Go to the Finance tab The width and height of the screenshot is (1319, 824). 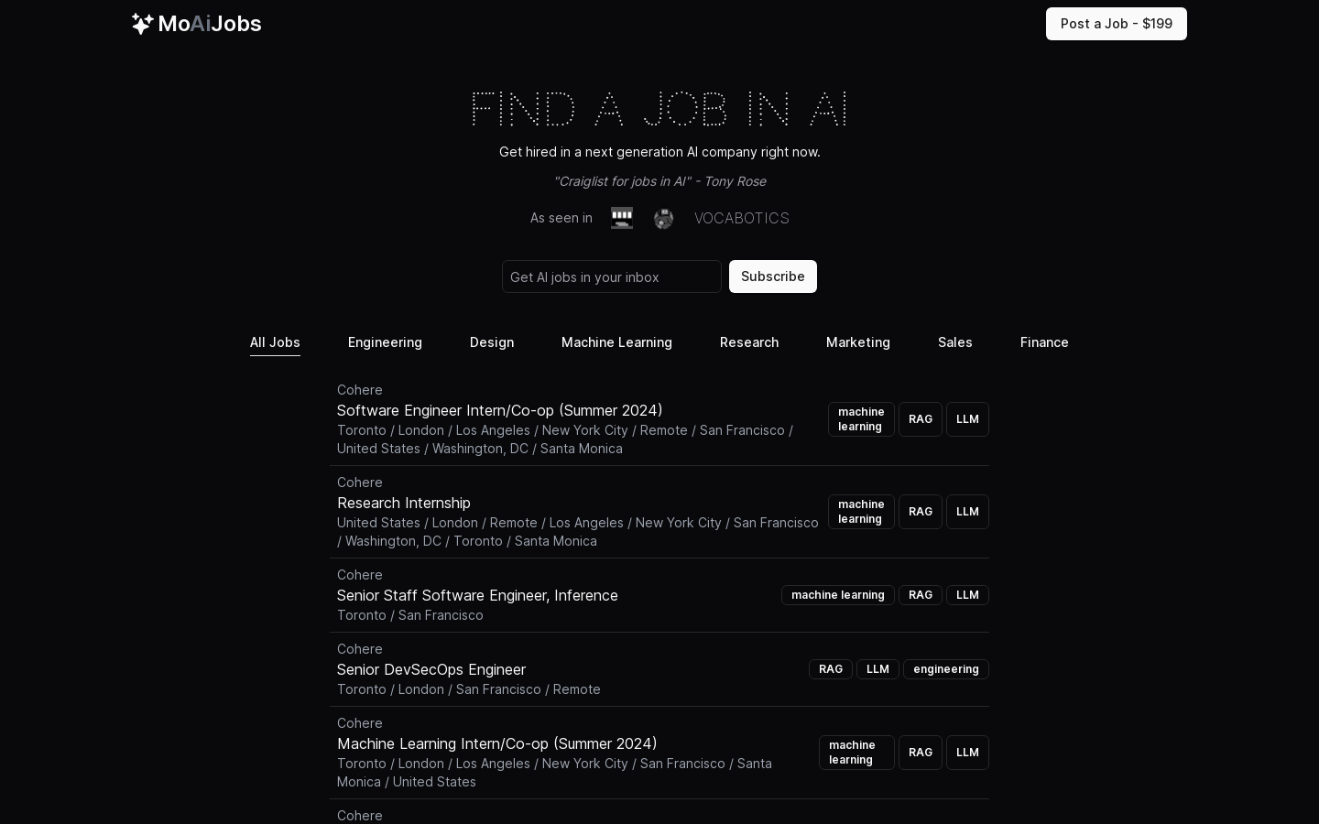point(1044,342)
